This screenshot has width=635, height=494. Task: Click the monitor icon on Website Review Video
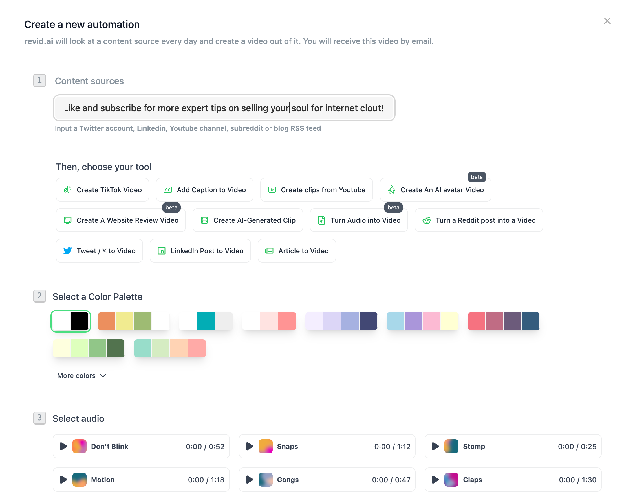tap(67, 220)
